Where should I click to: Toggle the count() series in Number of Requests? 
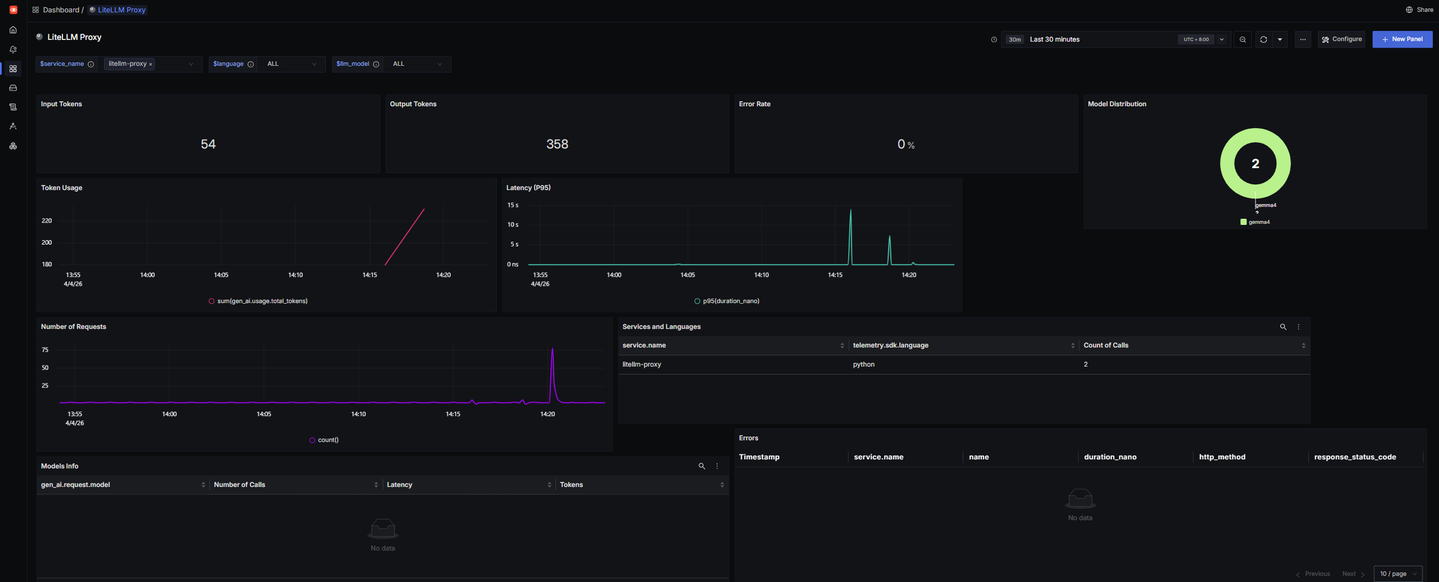tap(324, 440)
